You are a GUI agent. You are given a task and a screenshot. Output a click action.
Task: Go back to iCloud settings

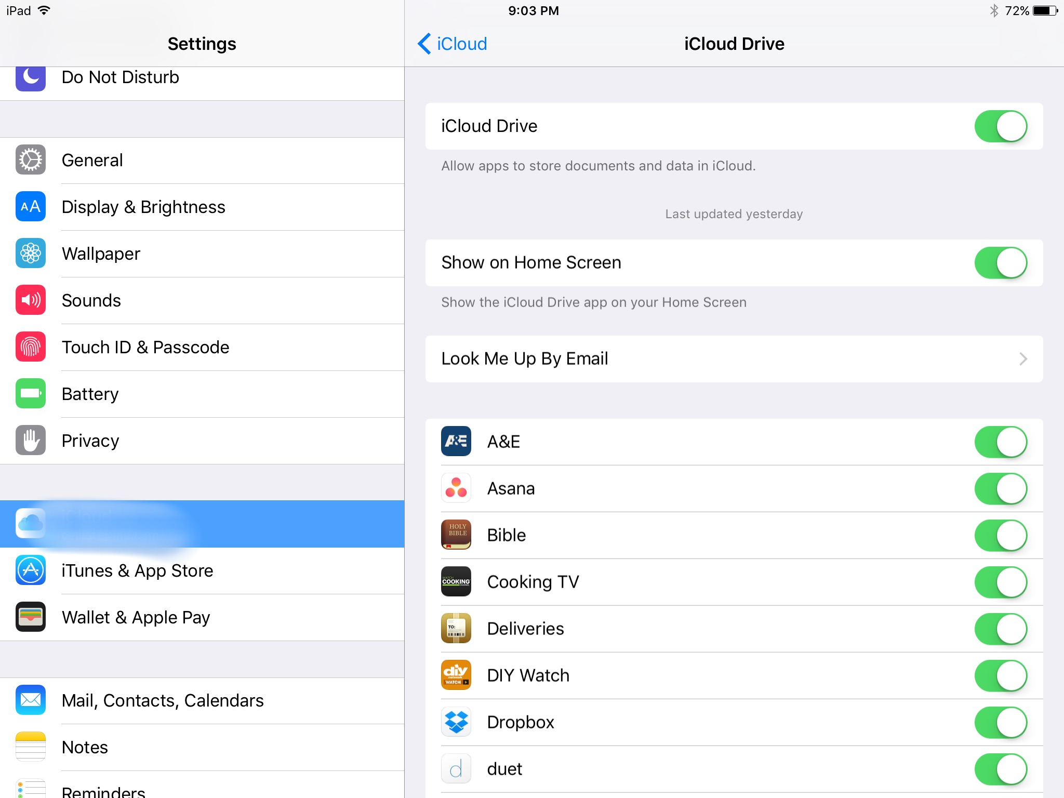[451, 44]
